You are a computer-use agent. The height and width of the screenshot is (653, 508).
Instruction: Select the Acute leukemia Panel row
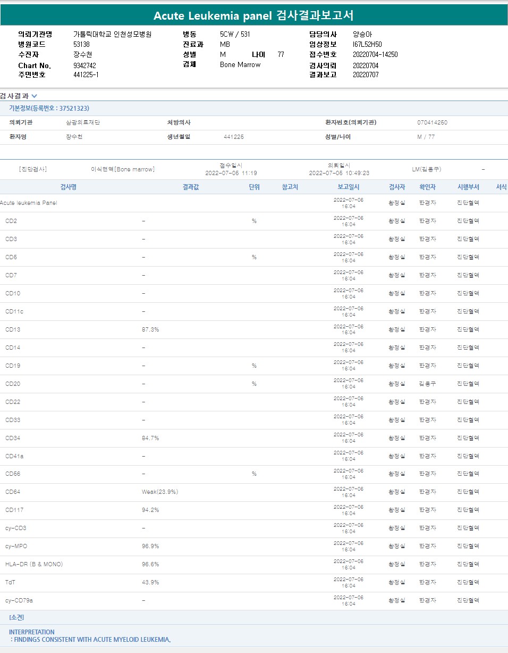pyautogui.click(x=29, y=203)
